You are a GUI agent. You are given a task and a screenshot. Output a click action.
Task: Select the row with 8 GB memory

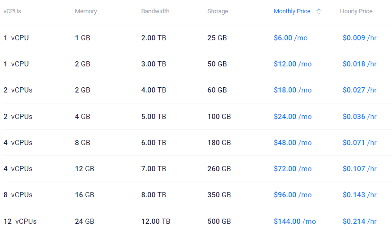(82, 143)
